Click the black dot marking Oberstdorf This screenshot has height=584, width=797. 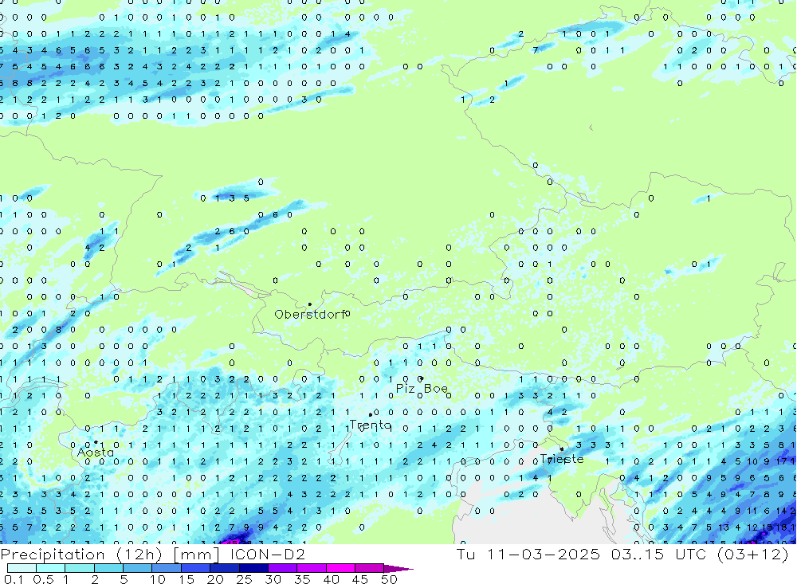(309, 304)
